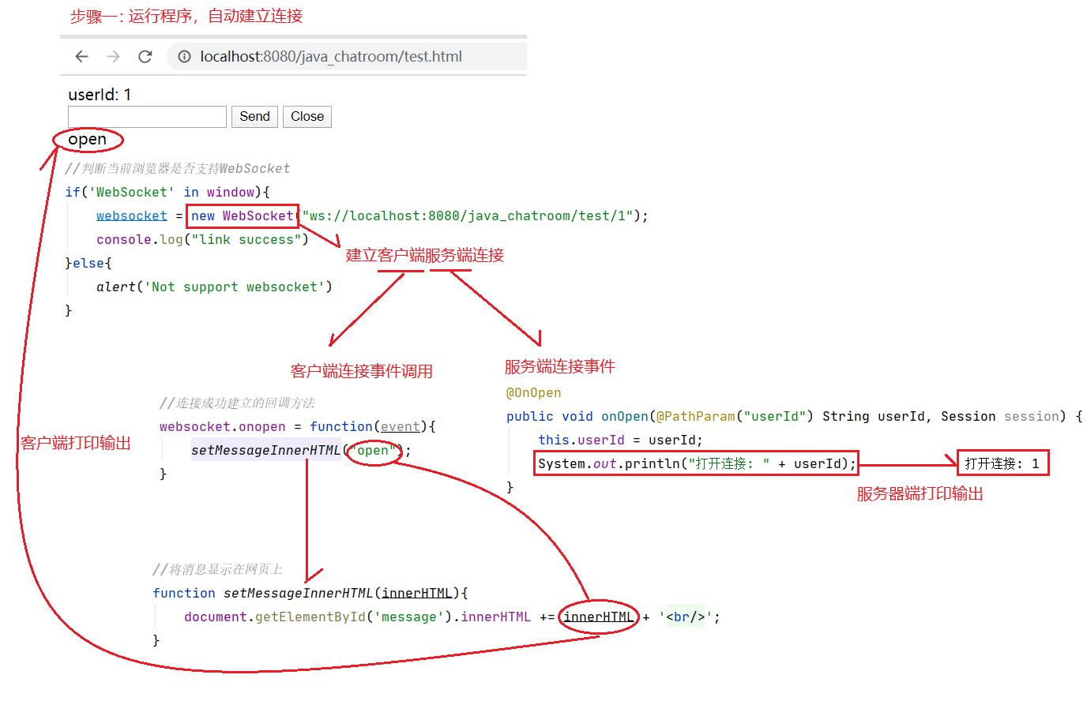Click the server output '打开连接: 1'

(x=1002, y=463)
